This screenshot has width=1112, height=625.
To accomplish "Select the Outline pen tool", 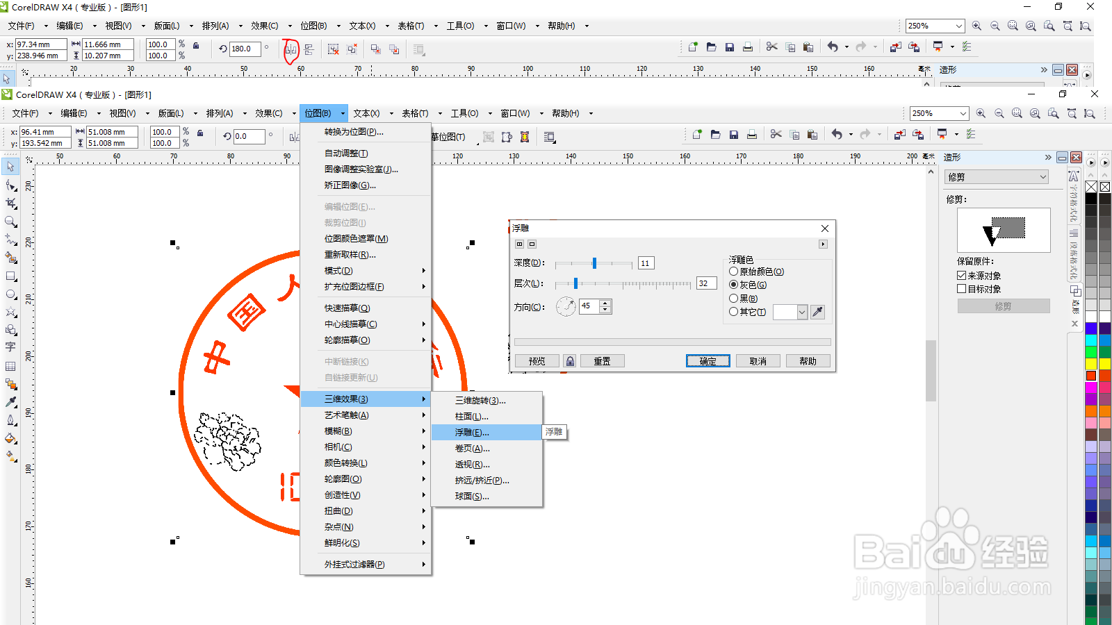I will 10,420.
